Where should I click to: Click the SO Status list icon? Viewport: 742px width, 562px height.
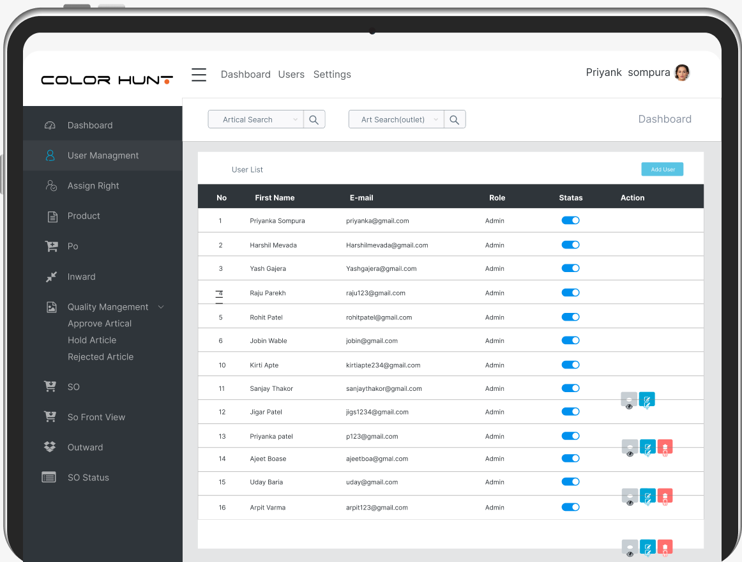click(49, 477)
